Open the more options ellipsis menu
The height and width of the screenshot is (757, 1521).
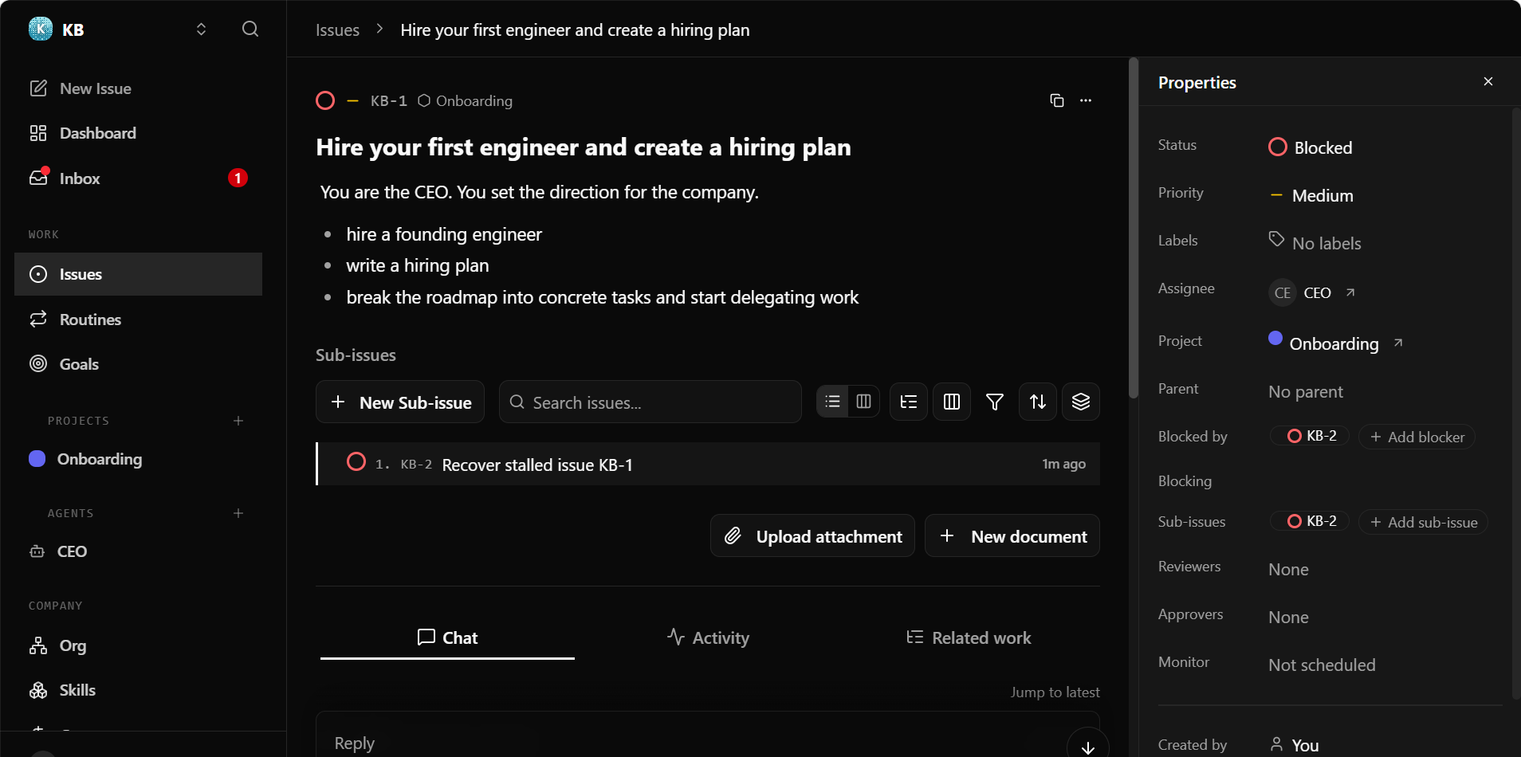tap(1086, 100)
